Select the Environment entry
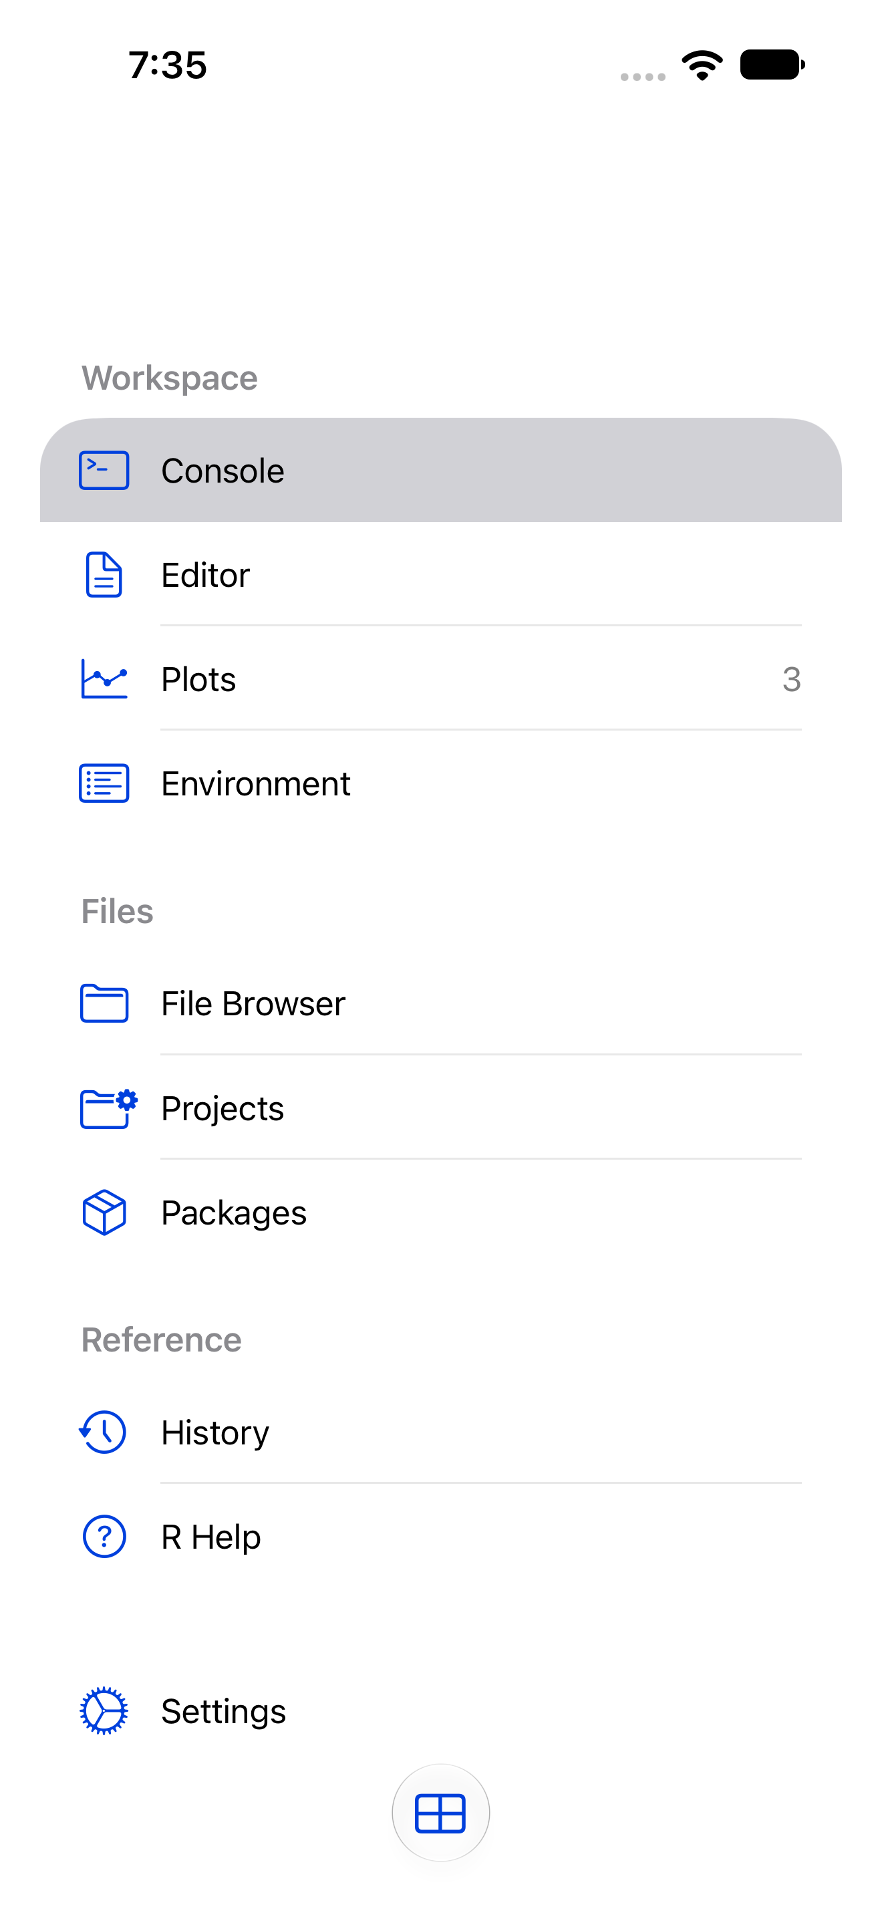This screenshot has width=882, height=1917. 441,783
